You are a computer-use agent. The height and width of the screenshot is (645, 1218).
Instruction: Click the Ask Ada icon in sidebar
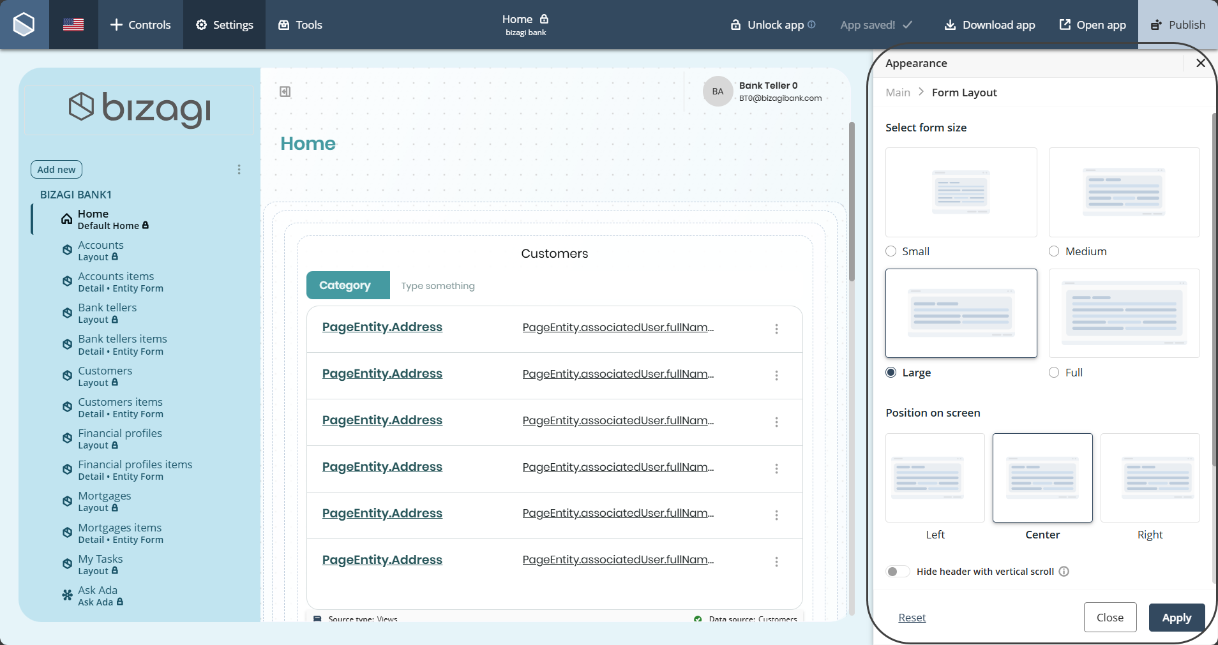coord(67,595)
